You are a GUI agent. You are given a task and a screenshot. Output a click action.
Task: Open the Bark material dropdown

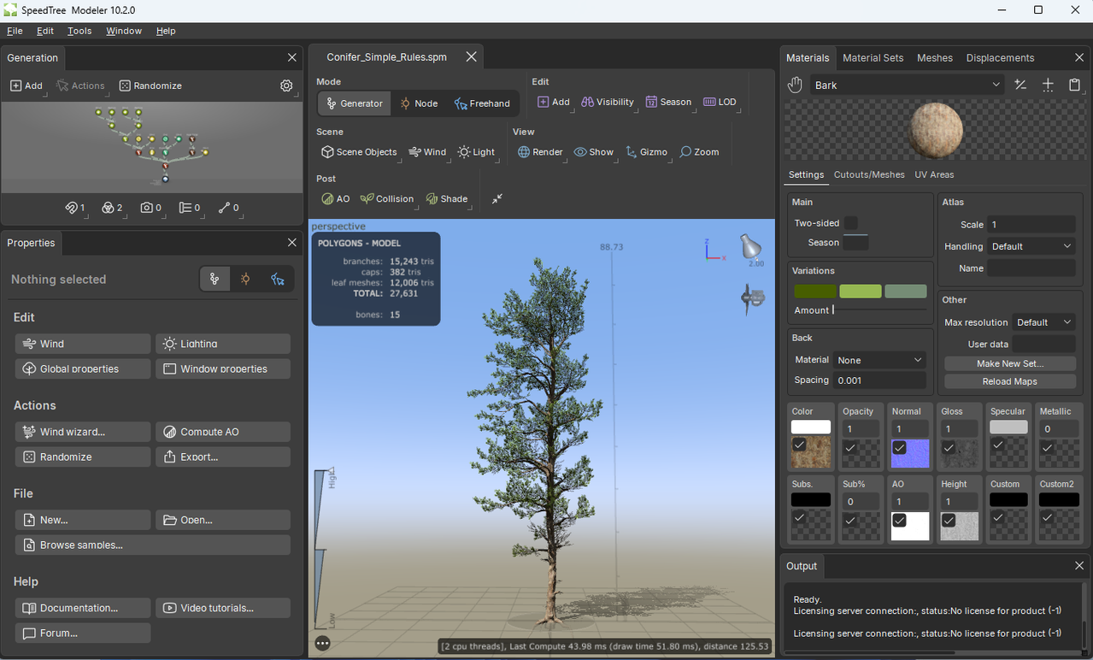click(907, 85)
